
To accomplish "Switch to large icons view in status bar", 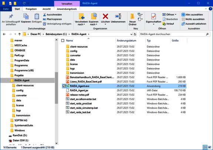I will coord(210,147).
